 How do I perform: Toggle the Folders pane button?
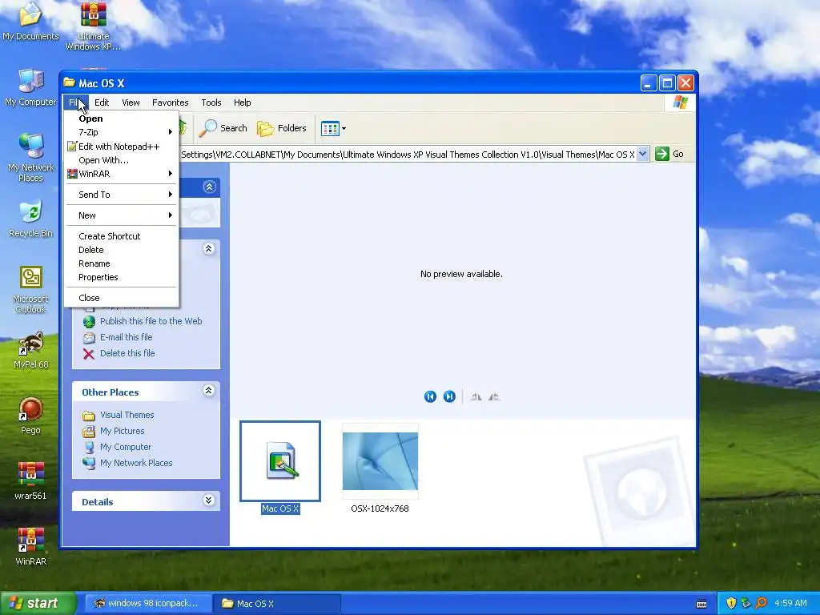pyautogui.click(x=282, y=128)
